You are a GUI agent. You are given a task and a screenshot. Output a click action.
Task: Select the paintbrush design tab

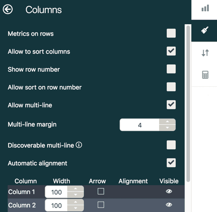point(205,30)
